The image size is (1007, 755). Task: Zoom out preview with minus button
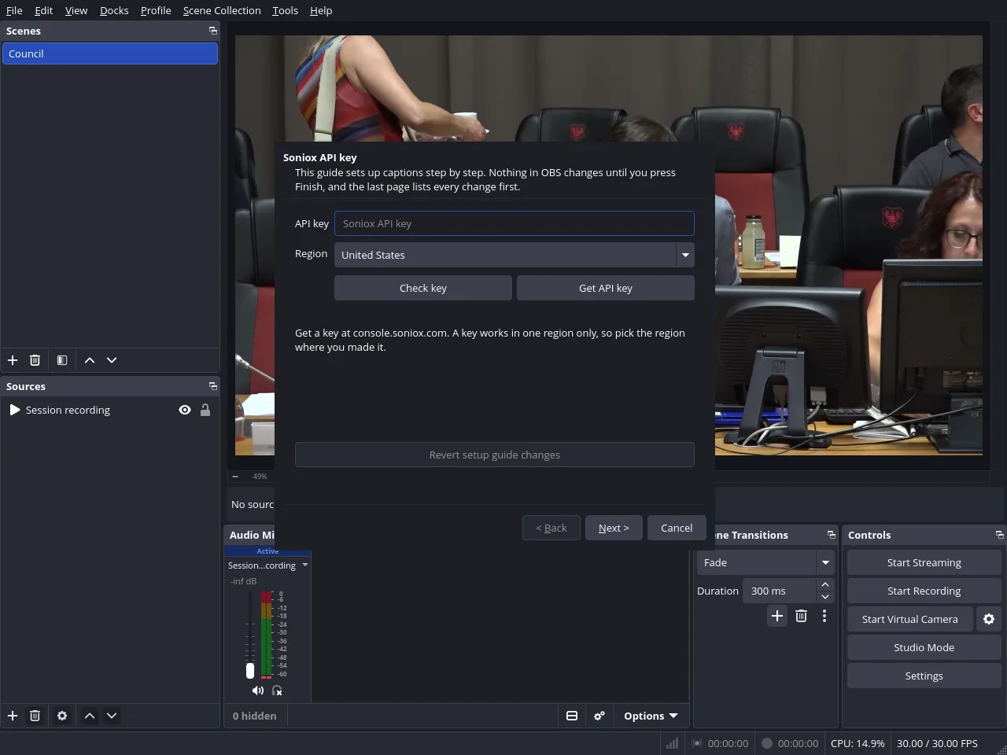(235, 477)
